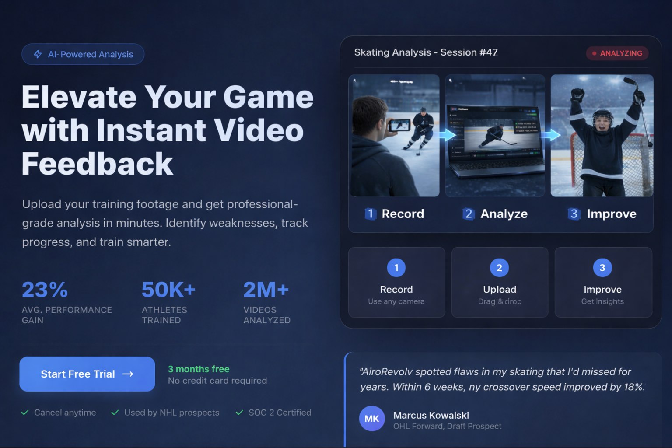
Task: Click the blue number 1 circle above Record
Action: pyautogui.click(x=396, y=268)
